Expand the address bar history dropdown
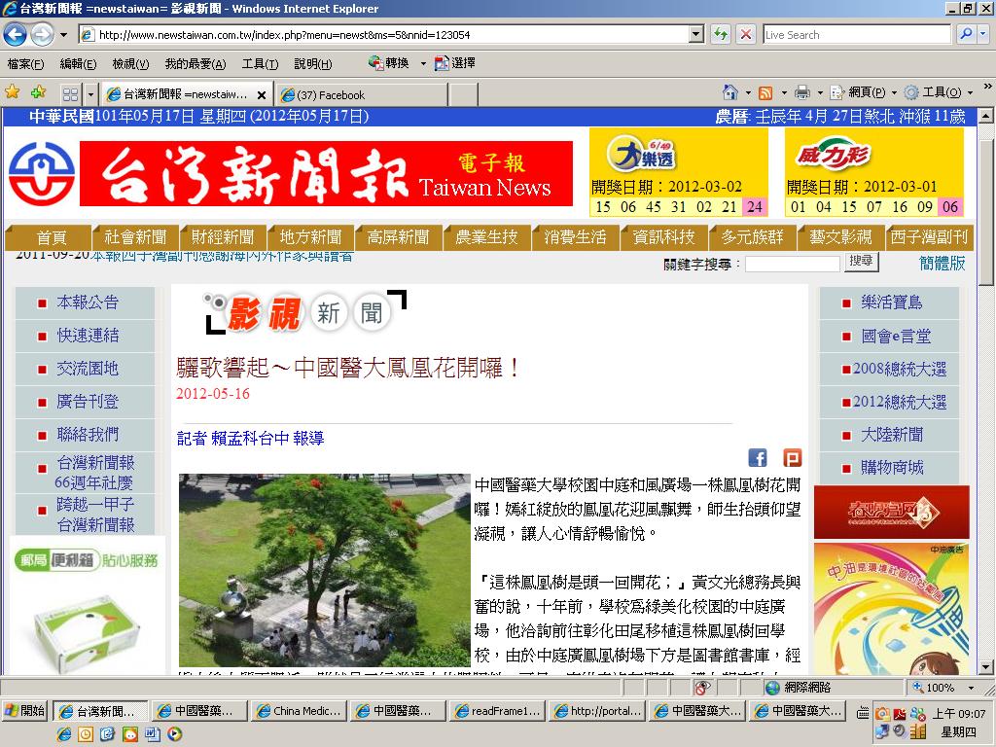This screenshot has height=747, width=996. coord(696,34)
